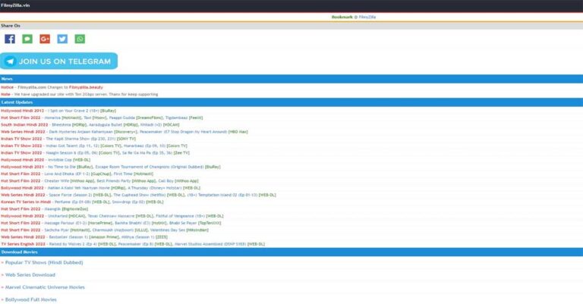Open Texas Chainsaw Massacre WEB-DL link
Image resolution: width=583 pixels, height=304 pixels.
pos(111,216)
